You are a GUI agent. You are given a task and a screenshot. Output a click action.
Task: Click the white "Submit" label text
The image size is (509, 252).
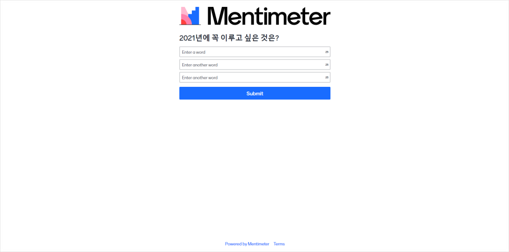point(255,94)
